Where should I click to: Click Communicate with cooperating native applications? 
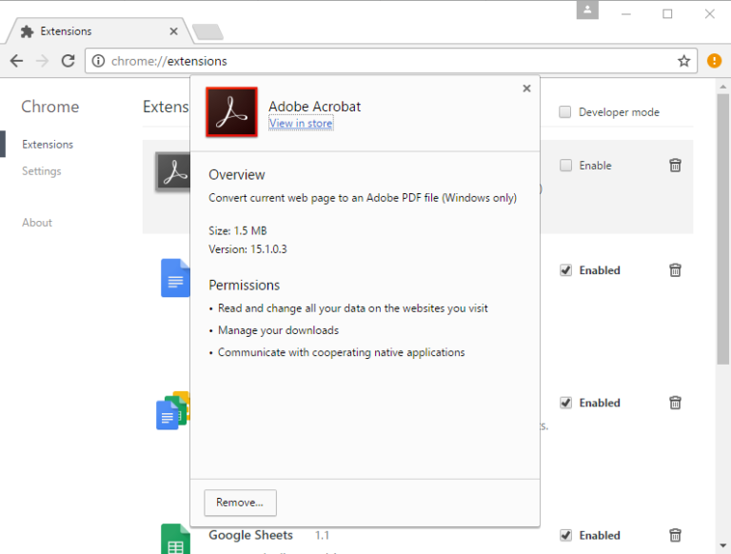tap(342, 352)
